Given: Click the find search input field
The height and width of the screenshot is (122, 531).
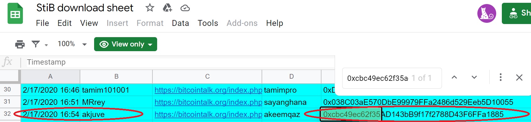Looking at the screenshot, I should [377, 78].
